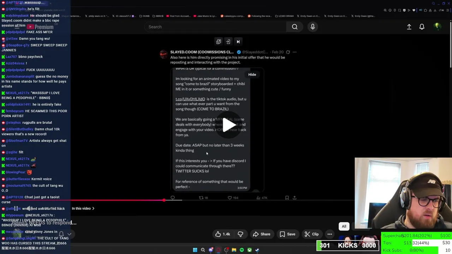Click the Share button
Image resolution: width=452 pixels, height=254 pixels.
coord(261,234)
